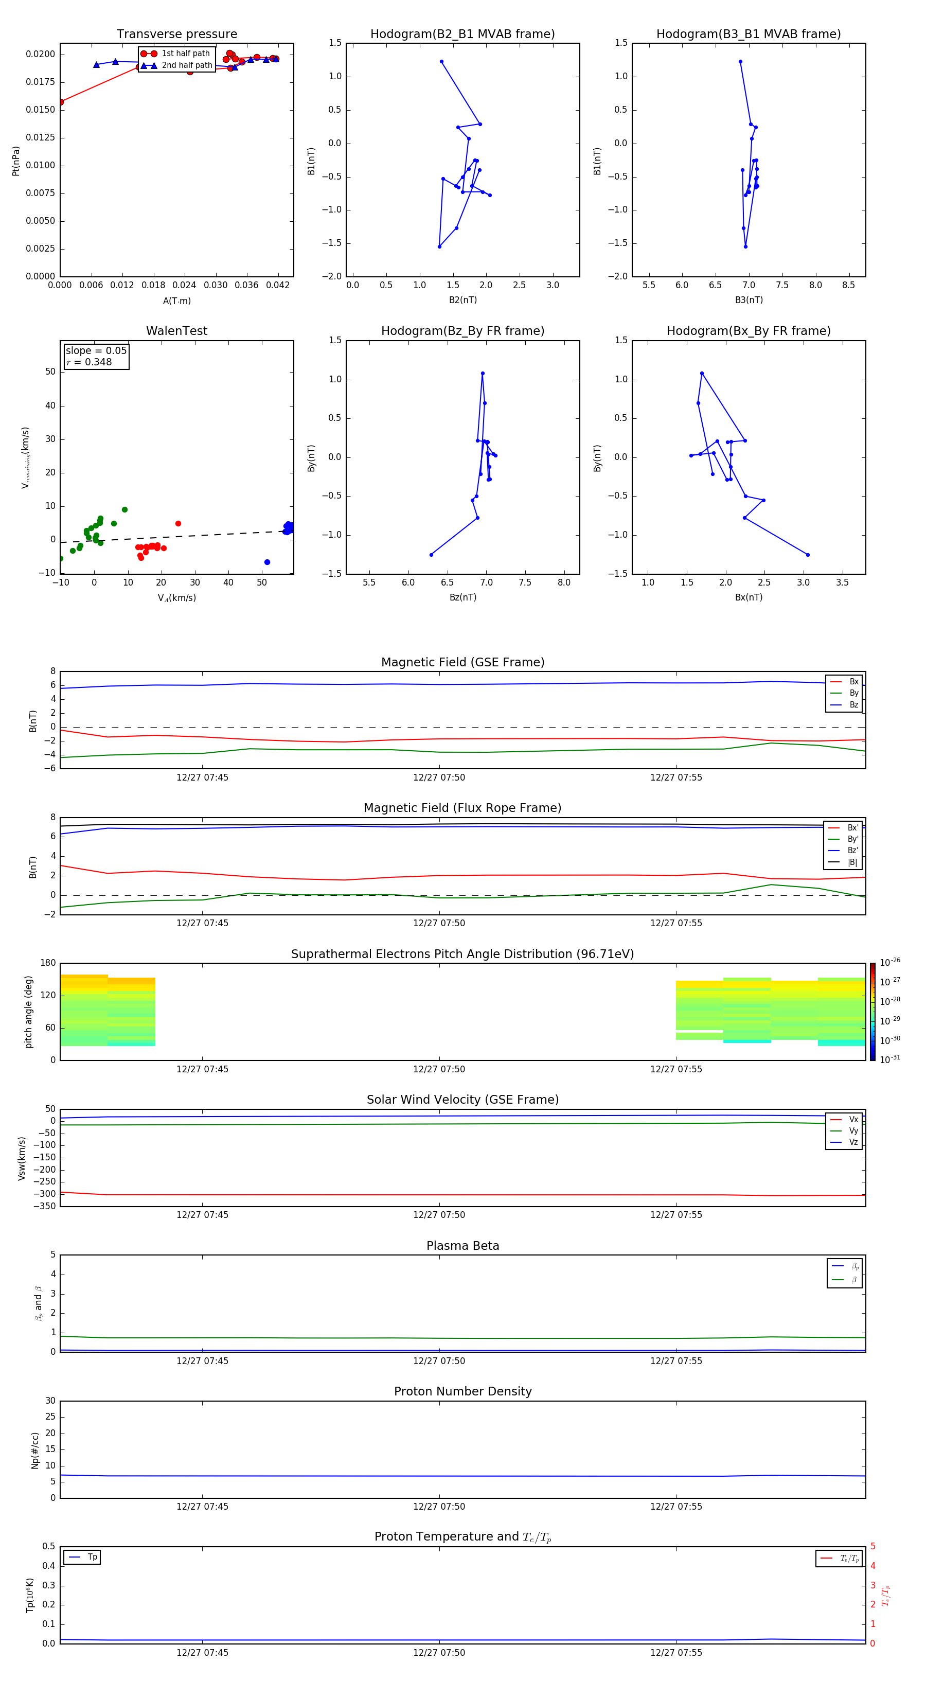Screen dimensions: 926x1698
Task: Click the Suprathermal Electrons Pitch Angle Distribution title
Action: point(462,954)
